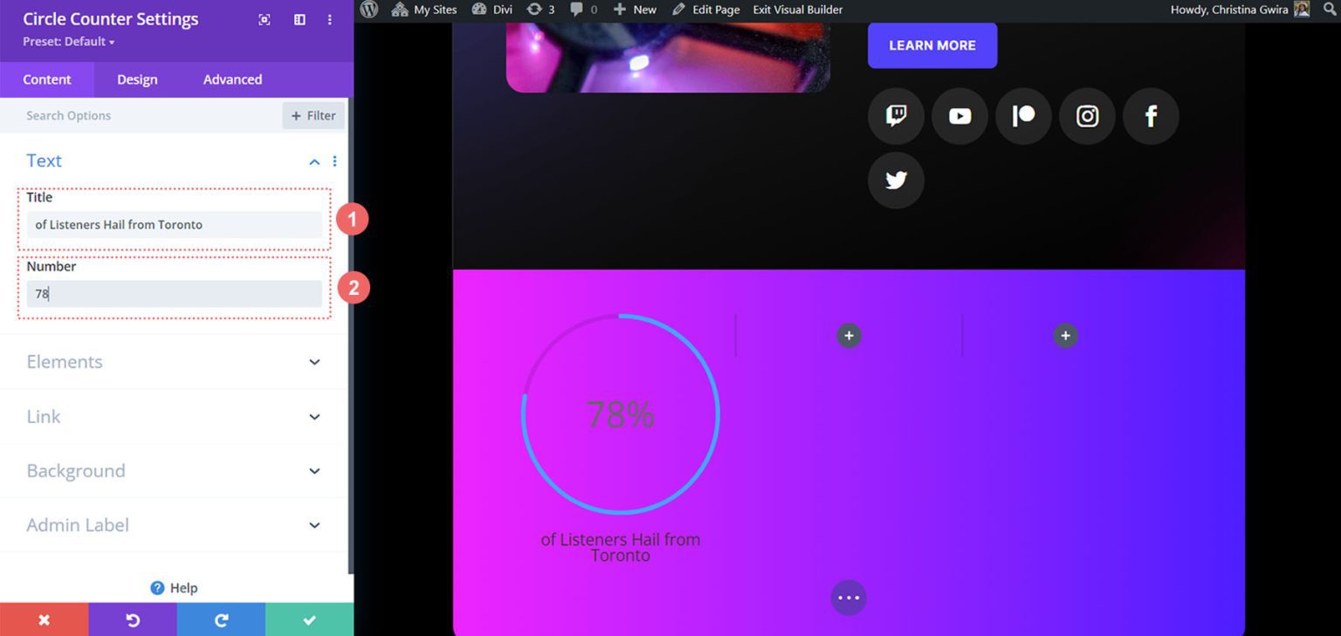The image size is (1341, 636).
Task: Open the Preset: Default dropdown
Action: [x=66, y=41]
